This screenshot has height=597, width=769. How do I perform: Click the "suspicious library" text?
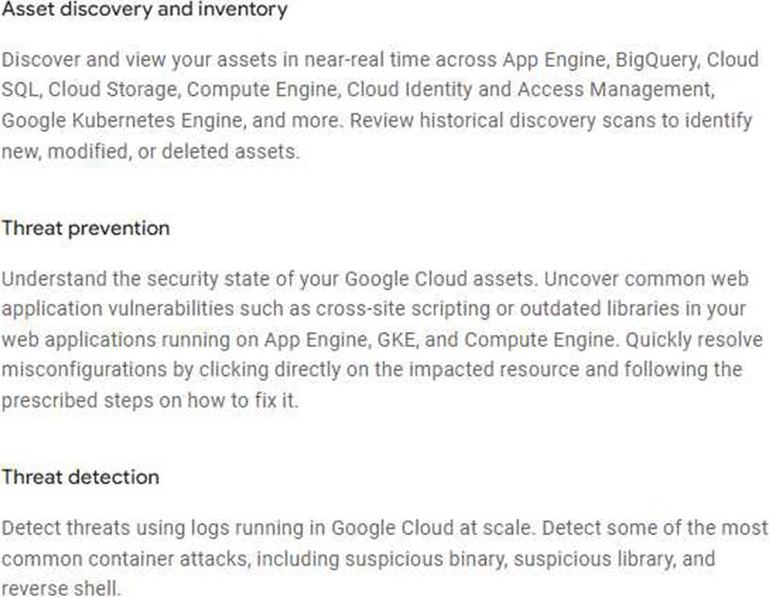585,558
